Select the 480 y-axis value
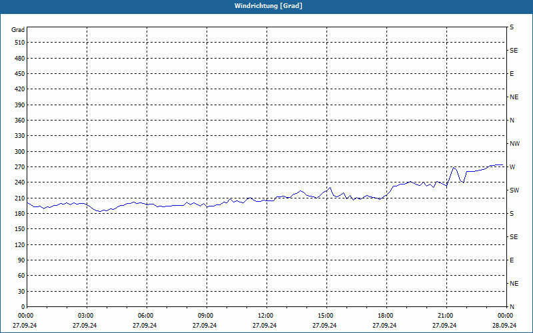 (x=20, y=58)
